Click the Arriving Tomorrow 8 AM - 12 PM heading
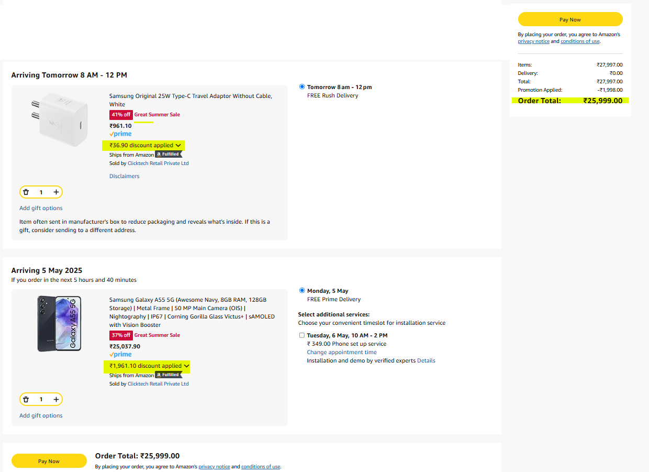The width and height of the screenshot is (649, 472). tap(69, 75)
